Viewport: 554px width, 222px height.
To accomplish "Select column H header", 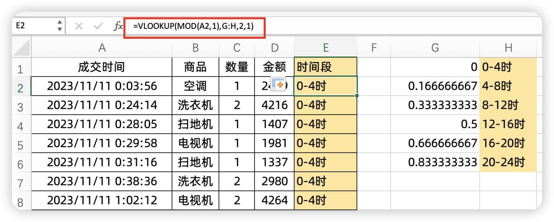I will (x=508, y=47).
